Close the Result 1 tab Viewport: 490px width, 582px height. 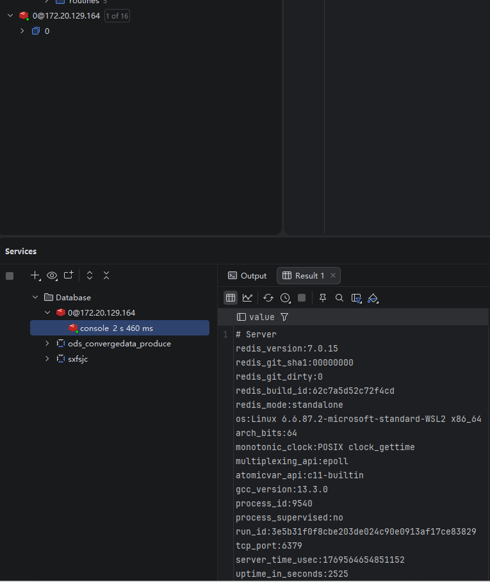pyautogui.click(x=333, y=275)
